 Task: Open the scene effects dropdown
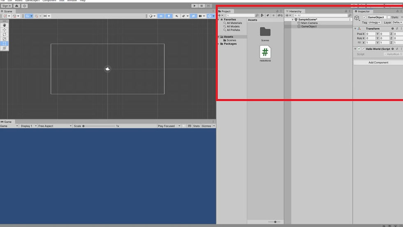(x=185, y=16)
